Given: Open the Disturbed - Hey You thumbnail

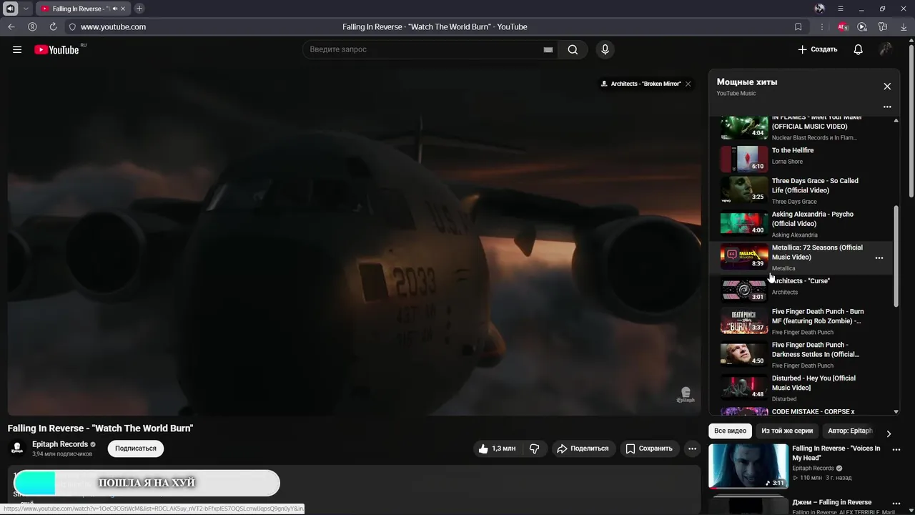Looking at the screenshot, I should (743, 388).
